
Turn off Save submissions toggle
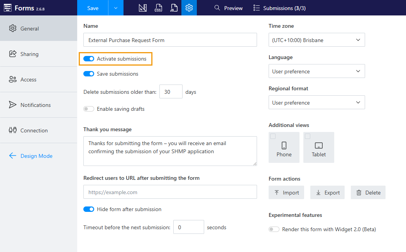click(89, 74)
